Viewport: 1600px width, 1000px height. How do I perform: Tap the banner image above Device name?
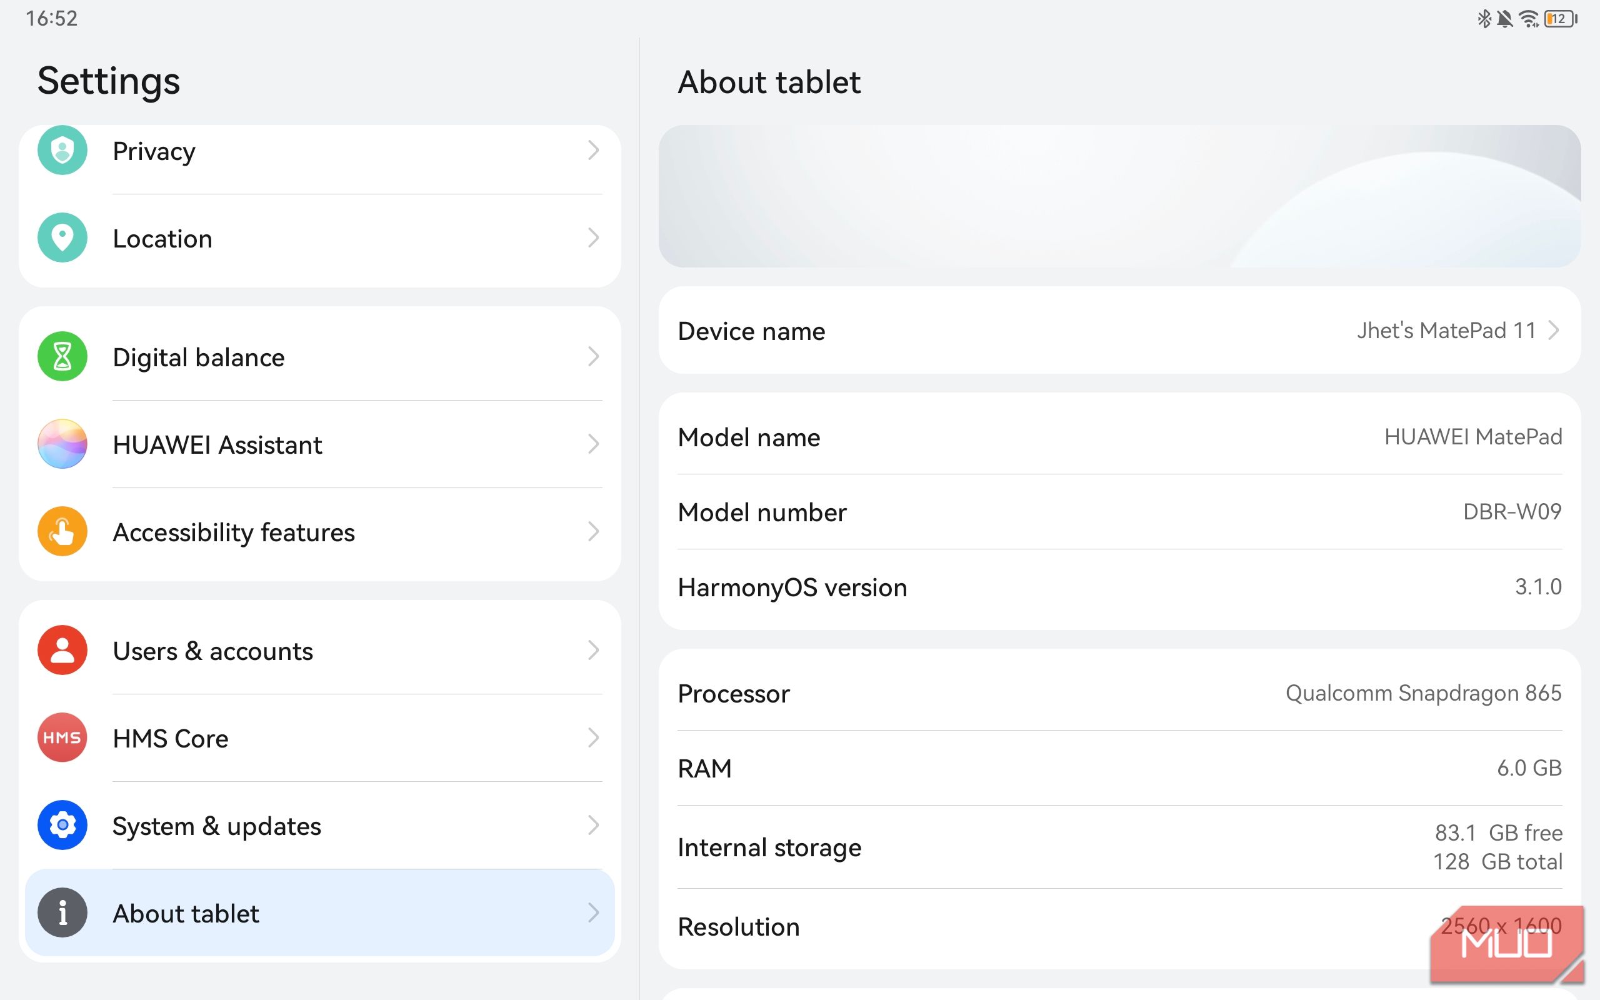coord(1119,196)
